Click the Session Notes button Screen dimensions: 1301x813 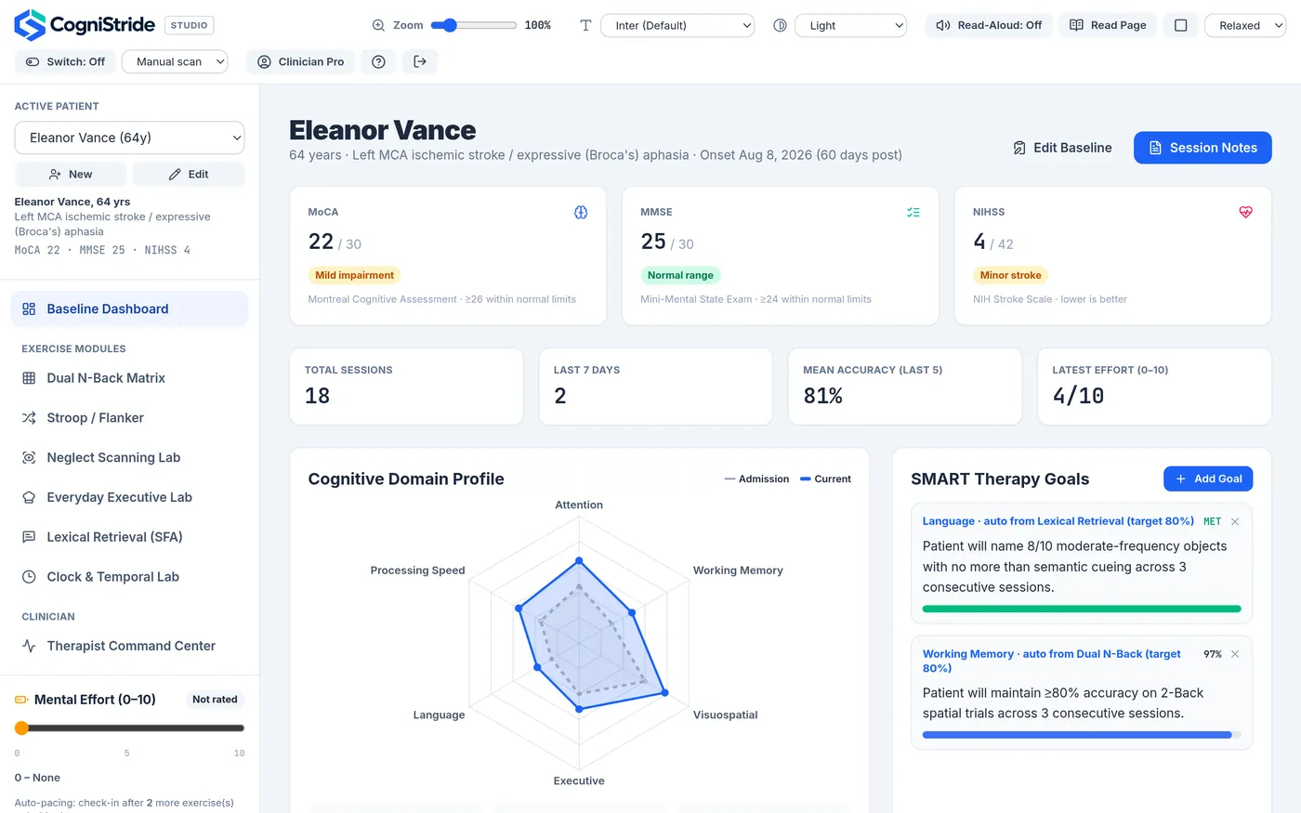(1202, 148)
